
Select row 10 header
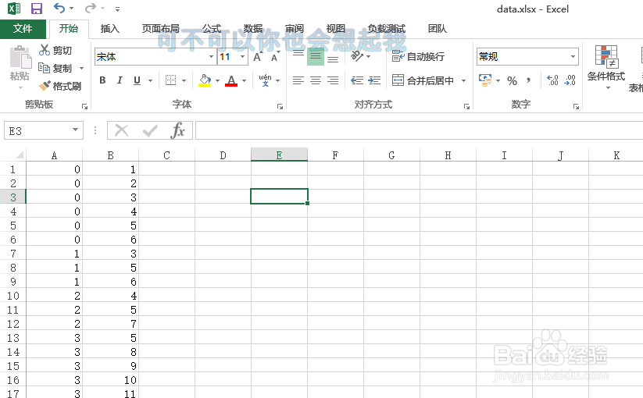[13, 296]
